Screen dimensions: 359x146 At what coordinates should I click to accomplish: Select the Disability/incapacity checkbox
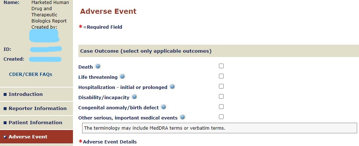coord(221,97)
